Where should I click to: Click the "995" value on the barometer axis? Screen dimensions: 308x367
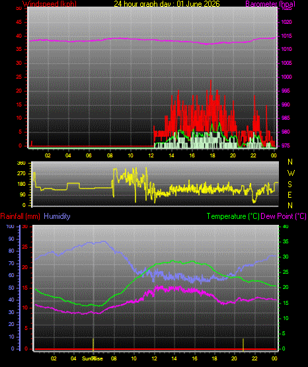point(286,91)
